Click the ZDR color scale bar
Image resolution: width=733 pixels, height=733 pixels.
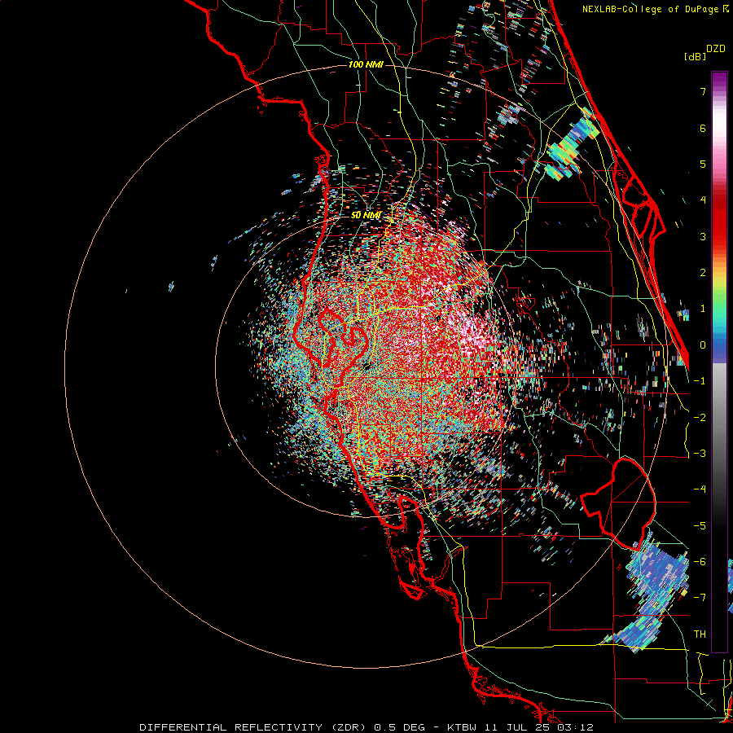point(719,362)
